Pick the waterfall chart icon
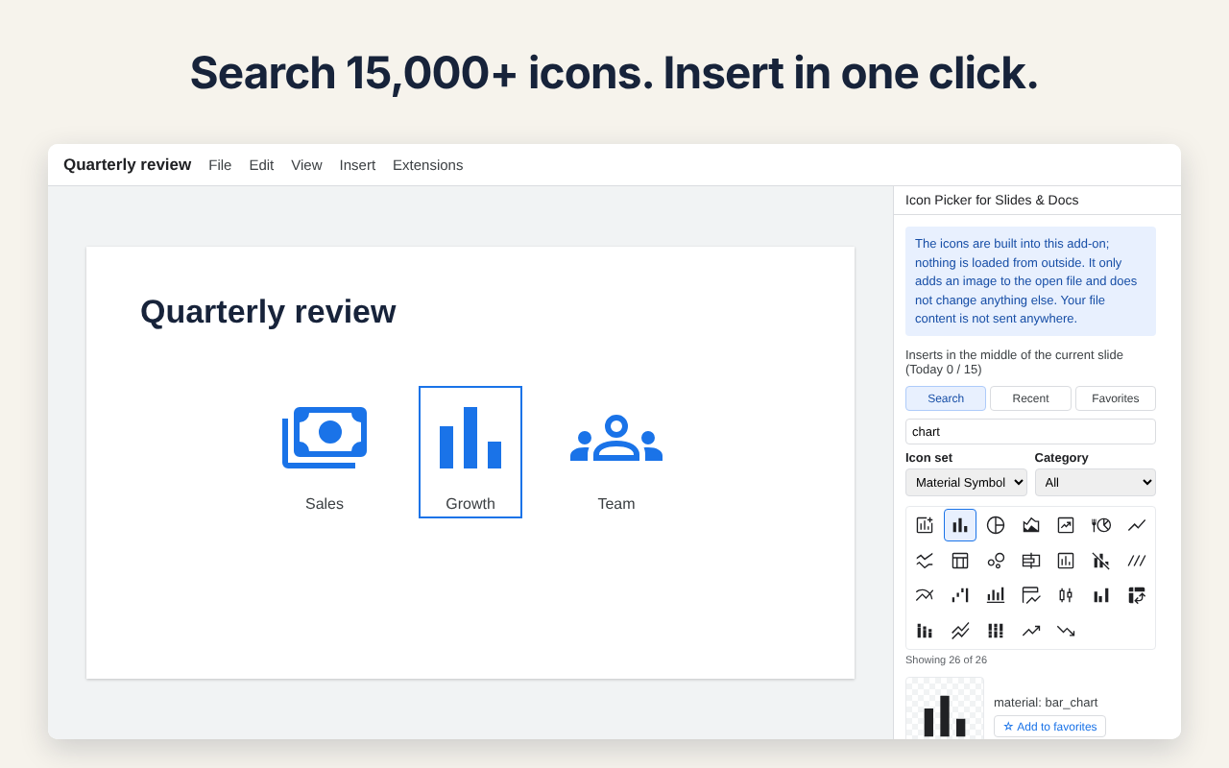The width and height of the screenshot is (1229, 768). coord(960,595)
